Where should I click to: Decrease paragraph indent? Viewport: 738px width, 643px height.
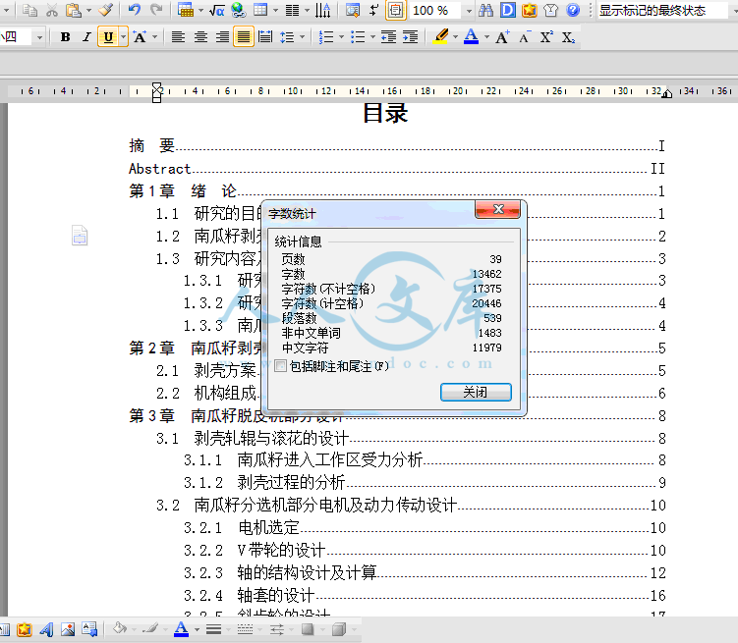388,36
